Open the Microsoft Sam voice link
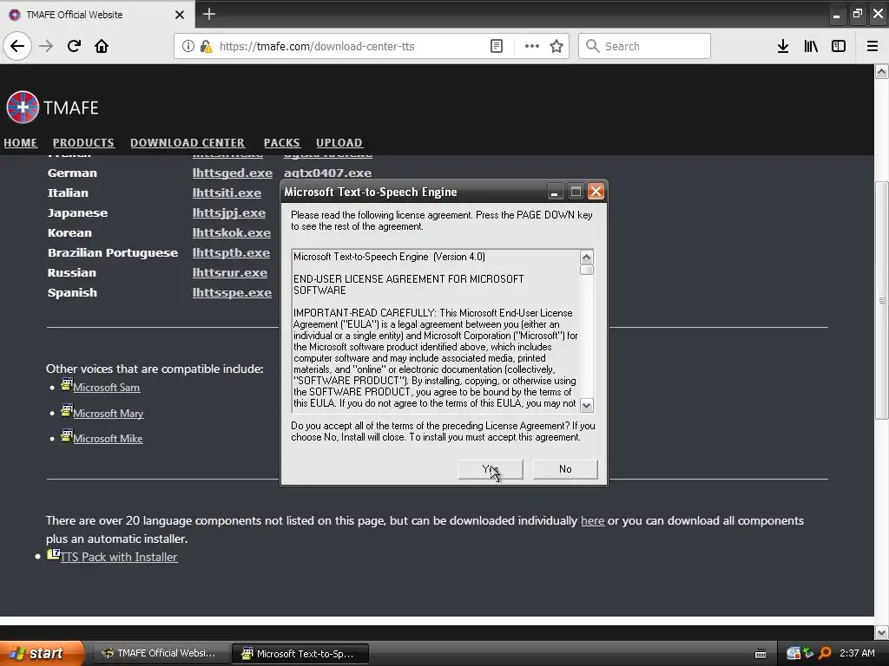This screenshot has width=889, height=666. tap(107, 388)
